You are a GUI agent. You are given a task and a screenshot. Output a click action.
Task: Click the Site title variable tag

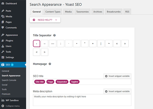[x=40, y=82]
